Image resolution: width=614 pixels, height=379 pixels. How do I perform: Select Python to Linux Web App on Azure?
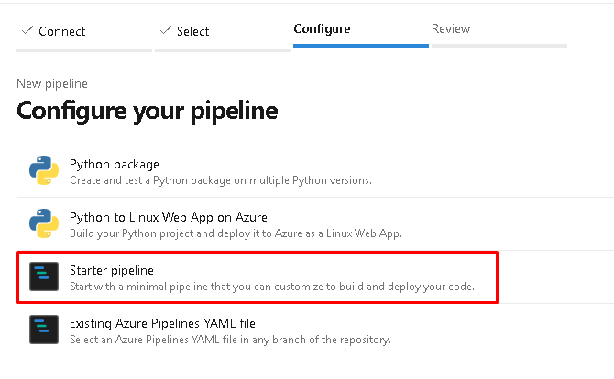point(169,217)
